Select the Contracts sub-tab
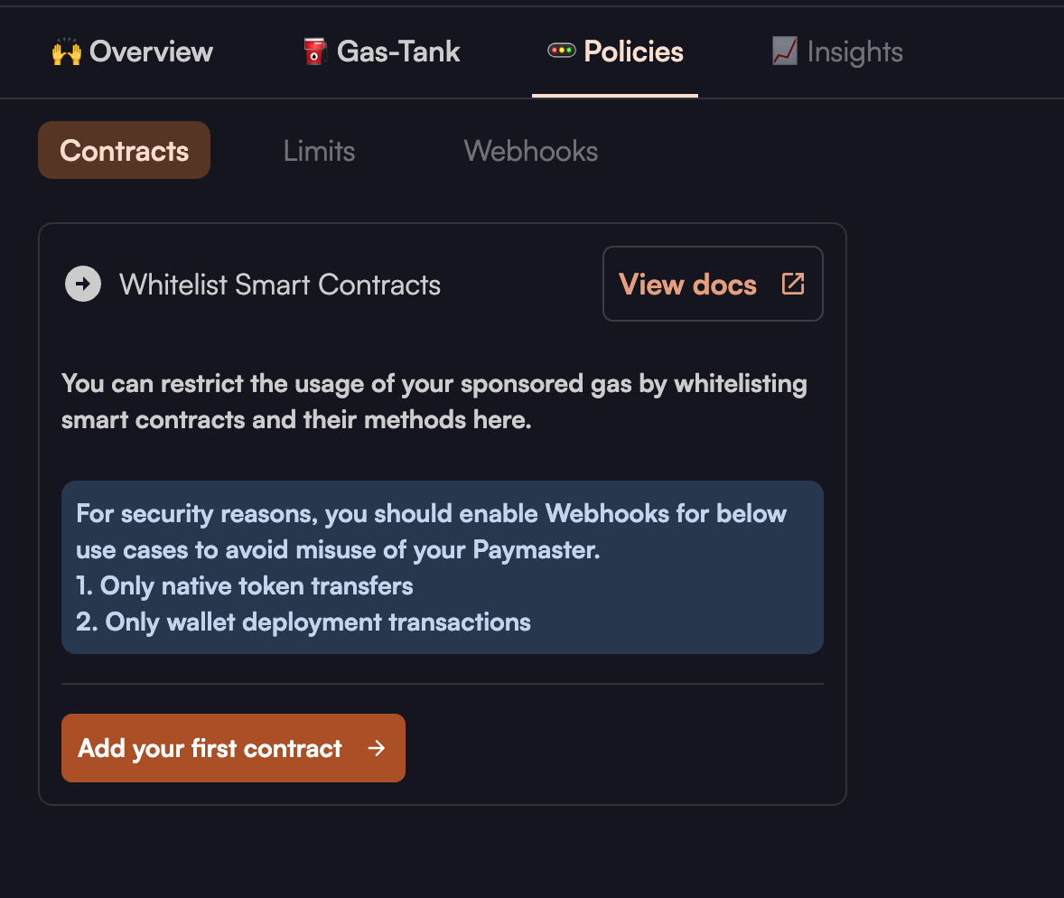Viewport: 1064px width, 898px height. (x=124, y=150)
